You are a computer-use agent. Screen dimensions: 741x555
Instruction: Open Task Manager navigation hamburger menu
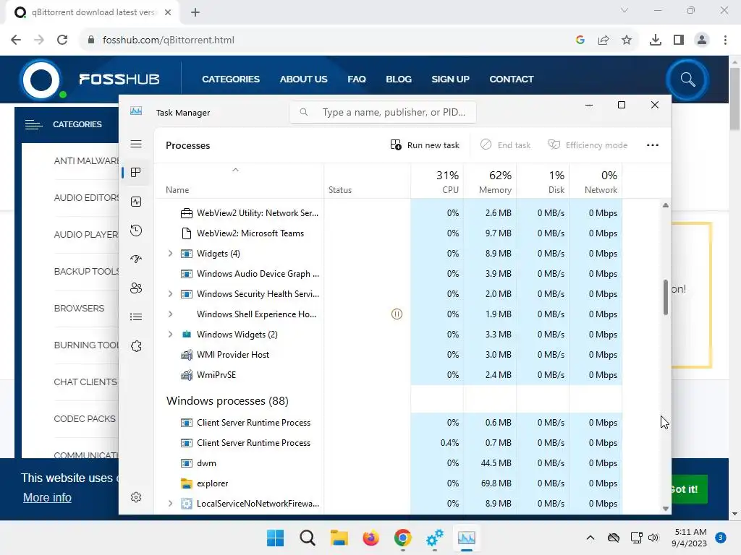pos(136,144)
